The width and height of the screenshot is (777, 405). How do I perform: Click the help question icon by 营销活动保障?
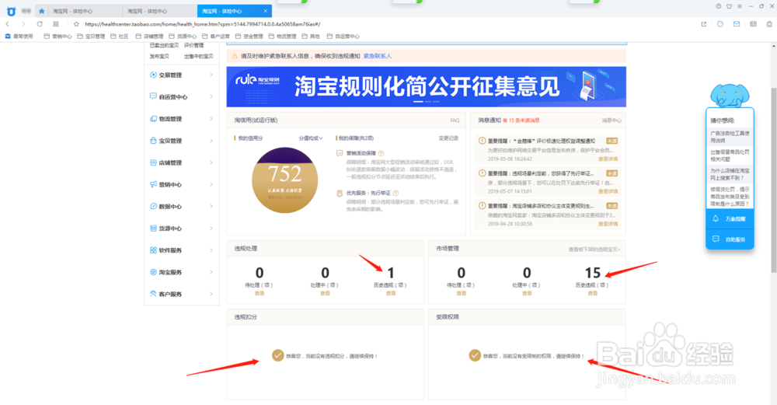pyautogui.click(x=381, y=153)
